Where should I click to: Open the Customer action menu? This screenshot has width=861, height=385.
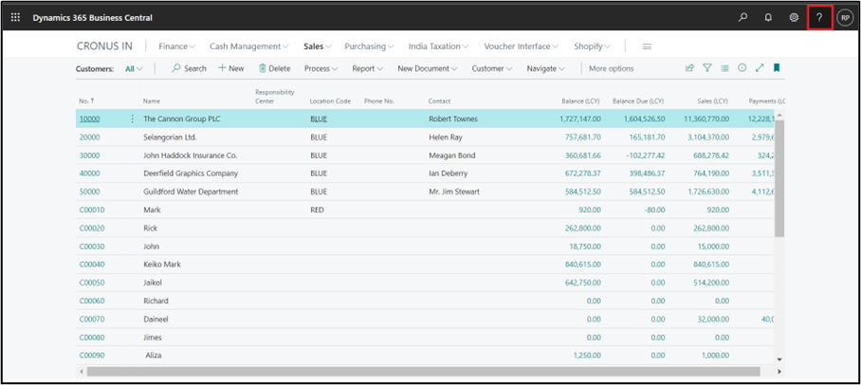point(492,68)
